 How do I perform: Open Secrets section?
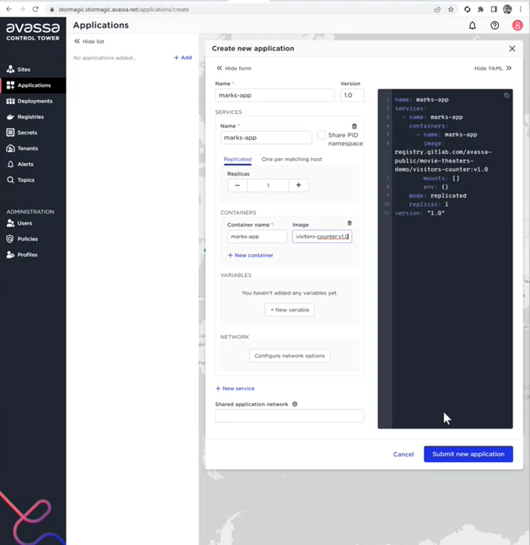coord(22,133)
